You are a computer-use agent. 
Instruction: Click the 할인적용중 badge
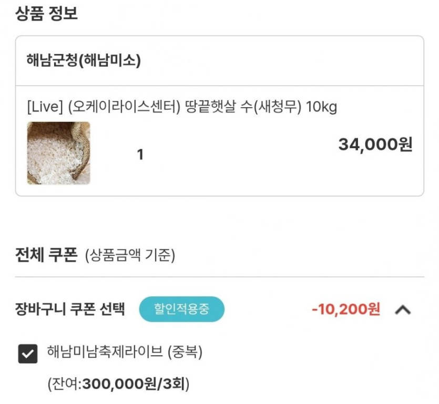(x=181, y=309)
